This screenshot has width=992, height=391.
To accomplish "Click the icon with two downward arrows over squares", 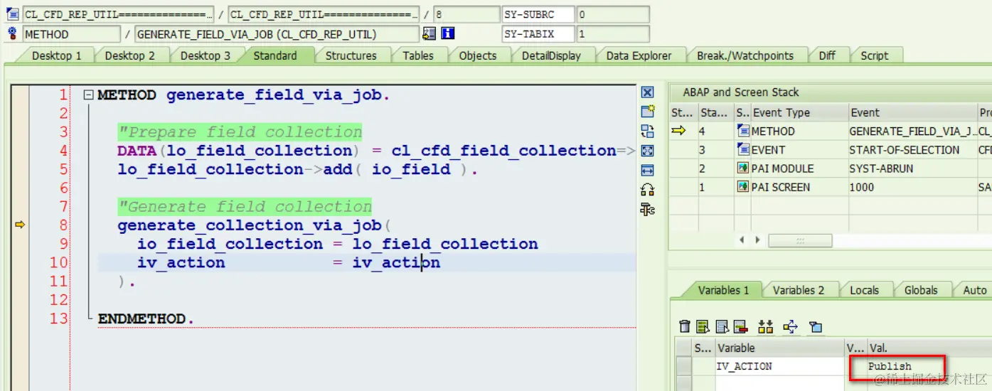I will (x=766, y=327).
